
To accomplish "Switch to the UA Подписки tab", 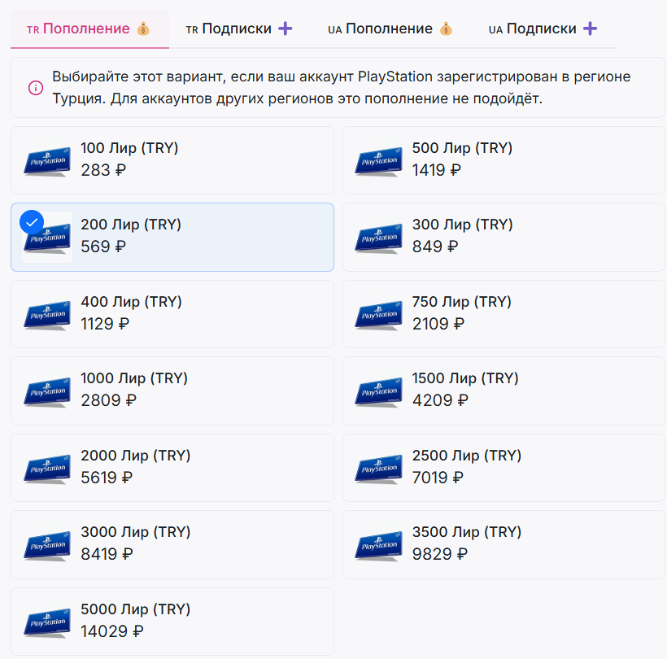I will [543, 29].
